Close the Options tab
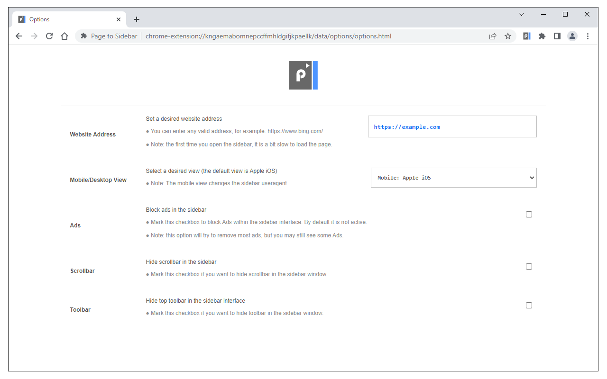607x379 pixels. [x=119, y=19]
